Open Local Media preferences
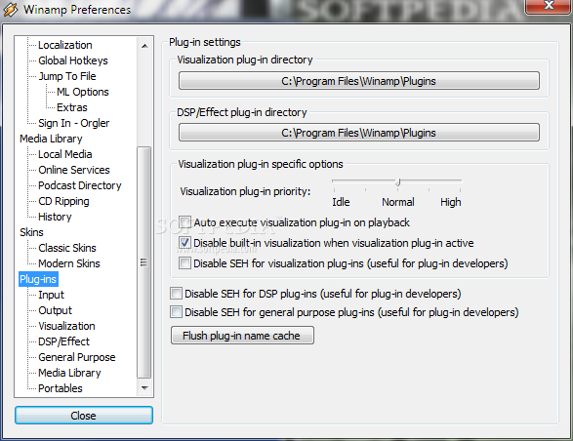 pos(65,154)
